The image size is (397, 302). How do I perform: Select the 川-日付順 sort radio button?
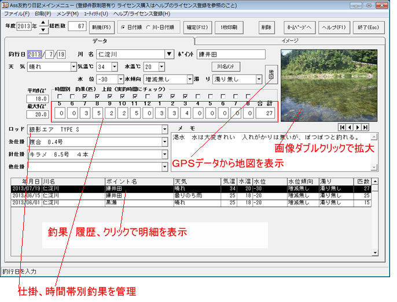coord(148,27)
